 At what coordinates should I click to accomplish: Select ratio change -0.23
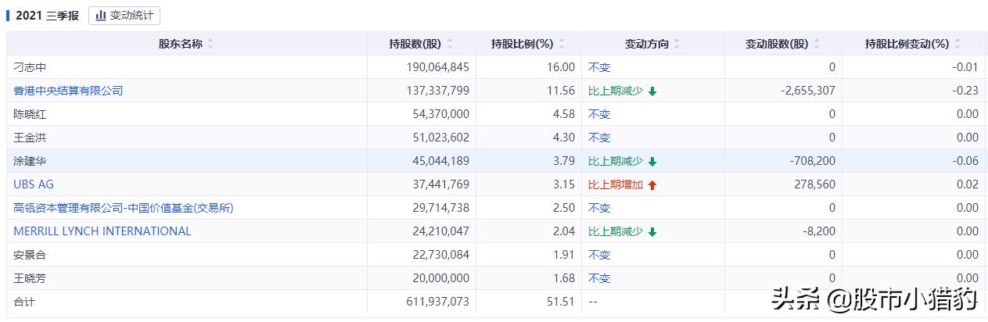[x=965, y=91]
